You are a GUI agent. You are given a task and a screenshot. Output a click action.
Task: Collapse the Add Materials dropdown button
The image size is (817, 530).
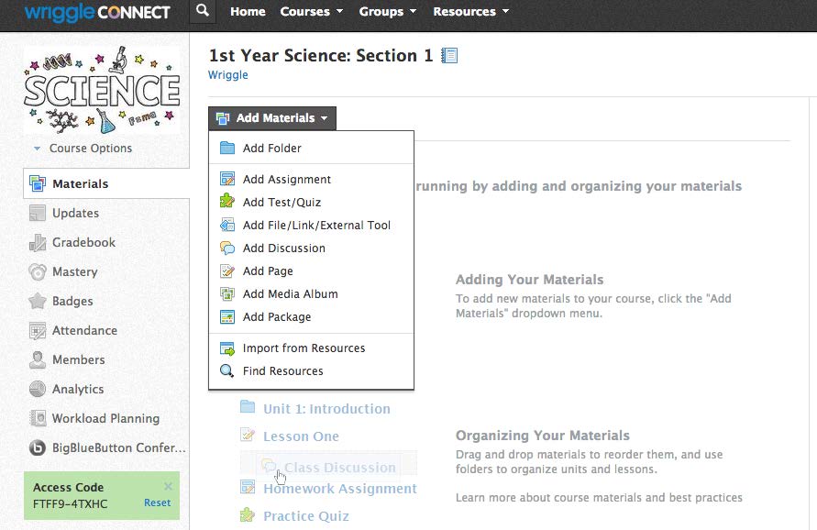[272, 118]
